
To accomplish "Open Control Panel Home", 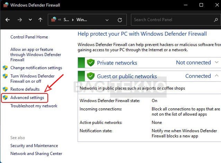I will coord(29,37).
